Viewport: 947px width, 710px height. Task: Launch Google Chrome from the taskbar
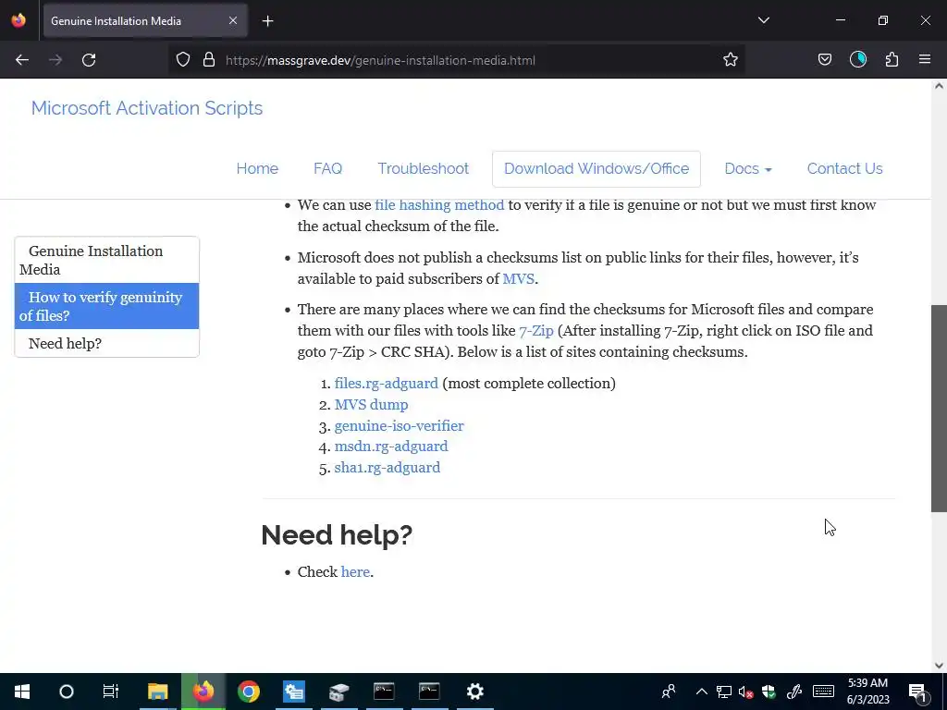[248, 692]
